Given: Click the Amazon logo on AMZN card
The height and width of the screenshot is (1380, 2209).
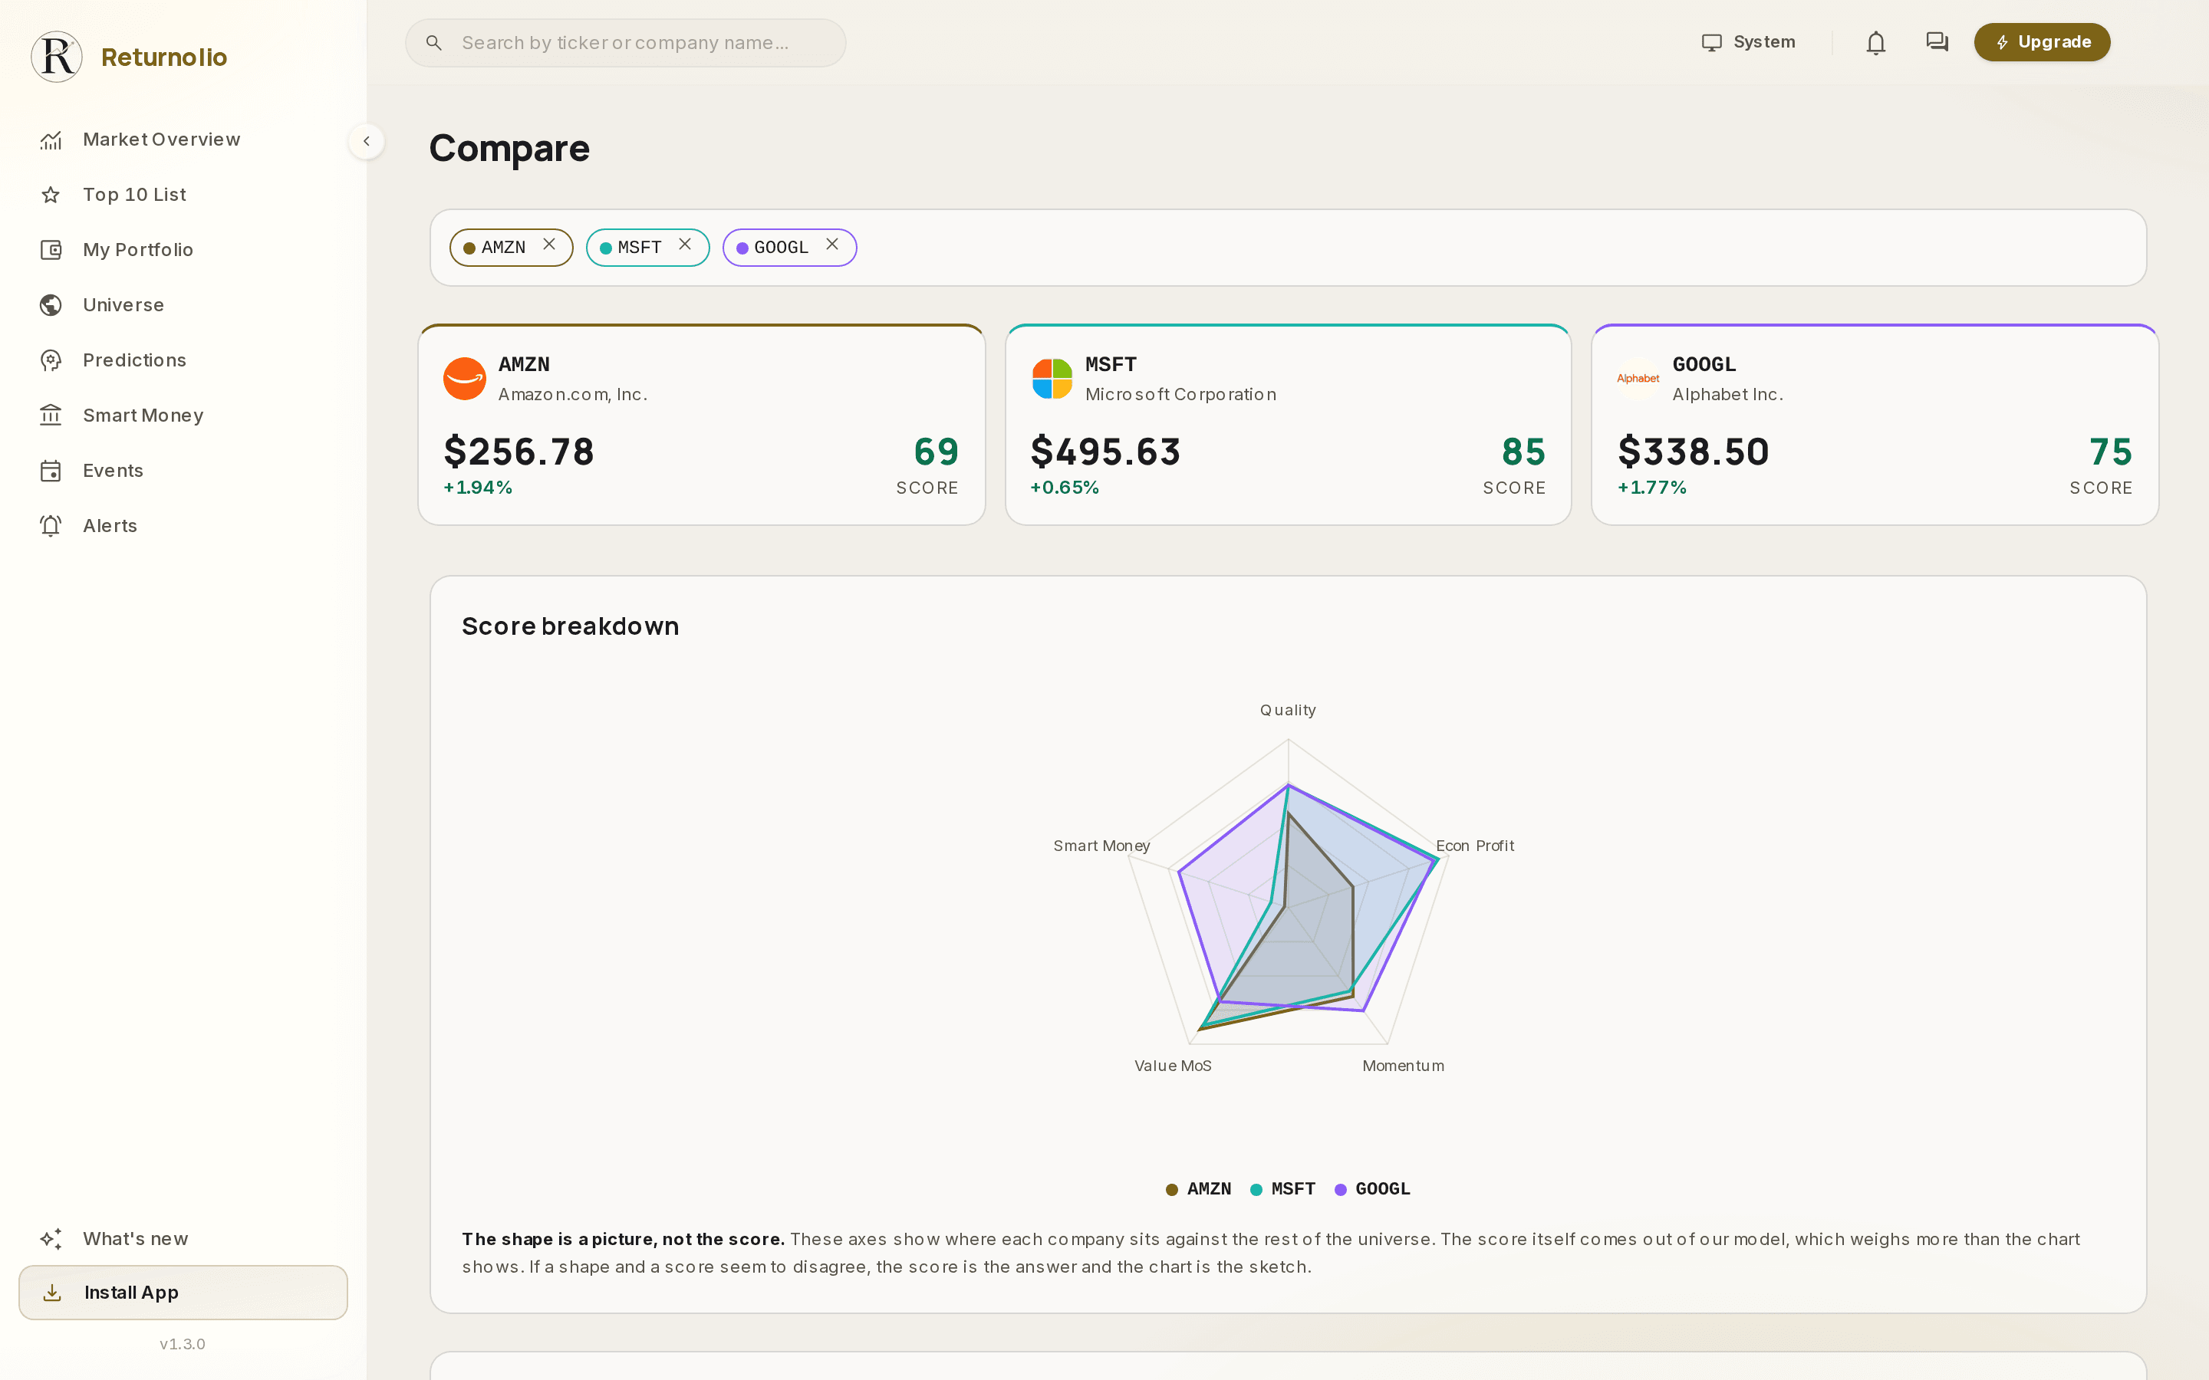Looking at the screenshot, I should pos(465,379).
